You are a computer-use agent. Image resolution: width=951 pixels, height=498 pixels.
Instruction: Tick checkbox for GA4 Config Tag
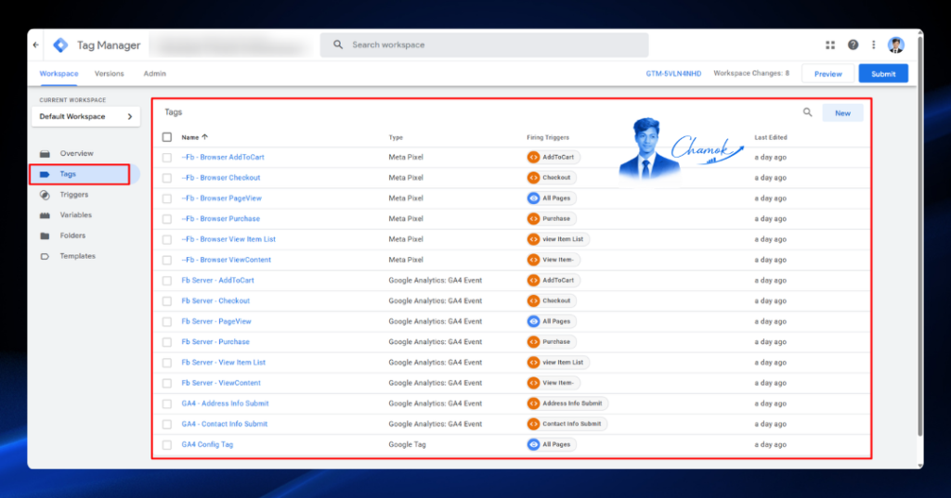[x=167, y=445]
